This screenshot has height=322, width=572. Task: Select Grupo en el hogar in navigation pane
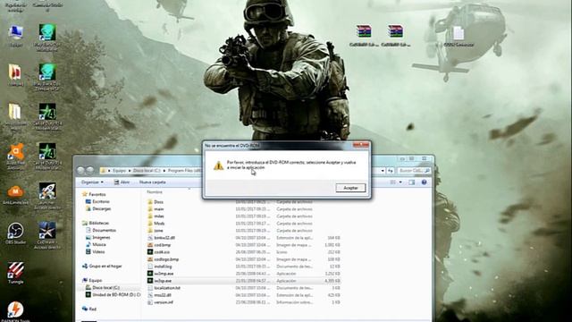pyautogui.click(x=102, y=267)
